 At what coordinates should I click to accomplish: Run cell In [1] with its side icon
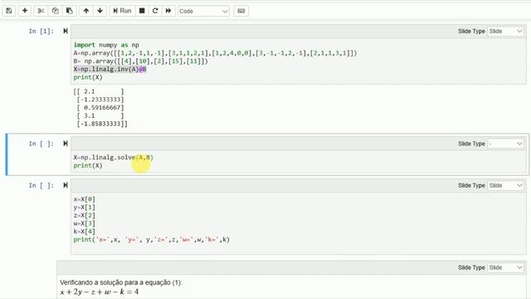pos(66,31)
